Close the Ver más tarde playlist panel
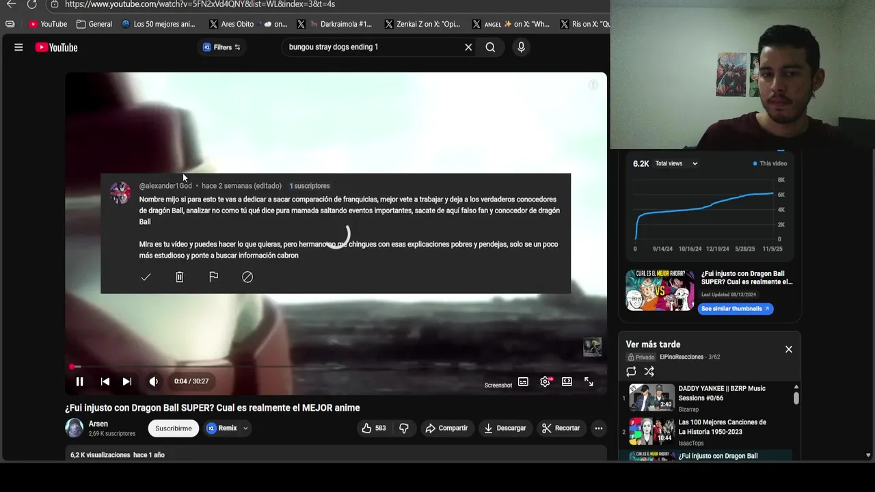Screen dimensions: 875x492 point(788,349)
